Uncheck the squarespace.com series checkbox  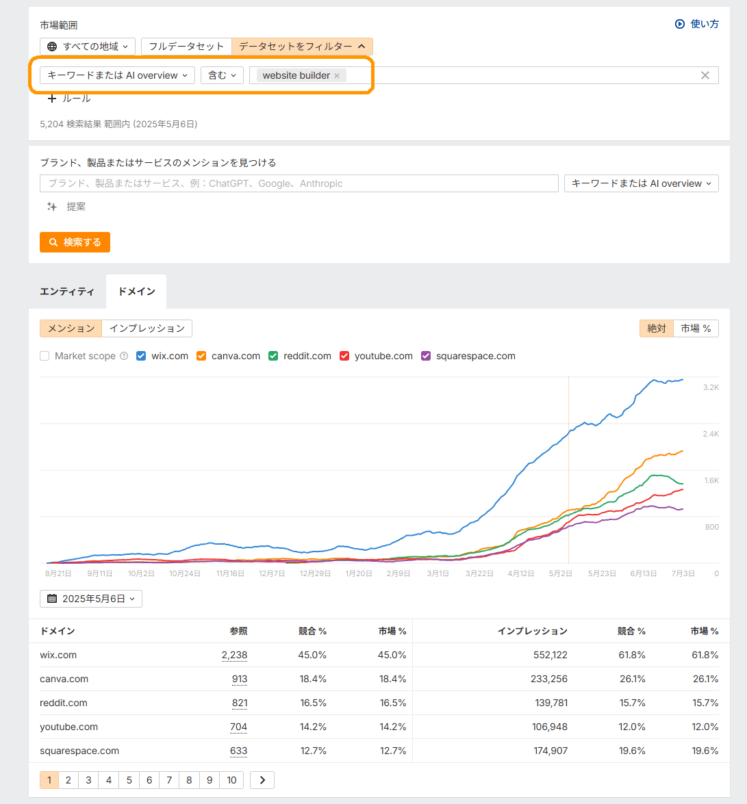tap(426, 356)
